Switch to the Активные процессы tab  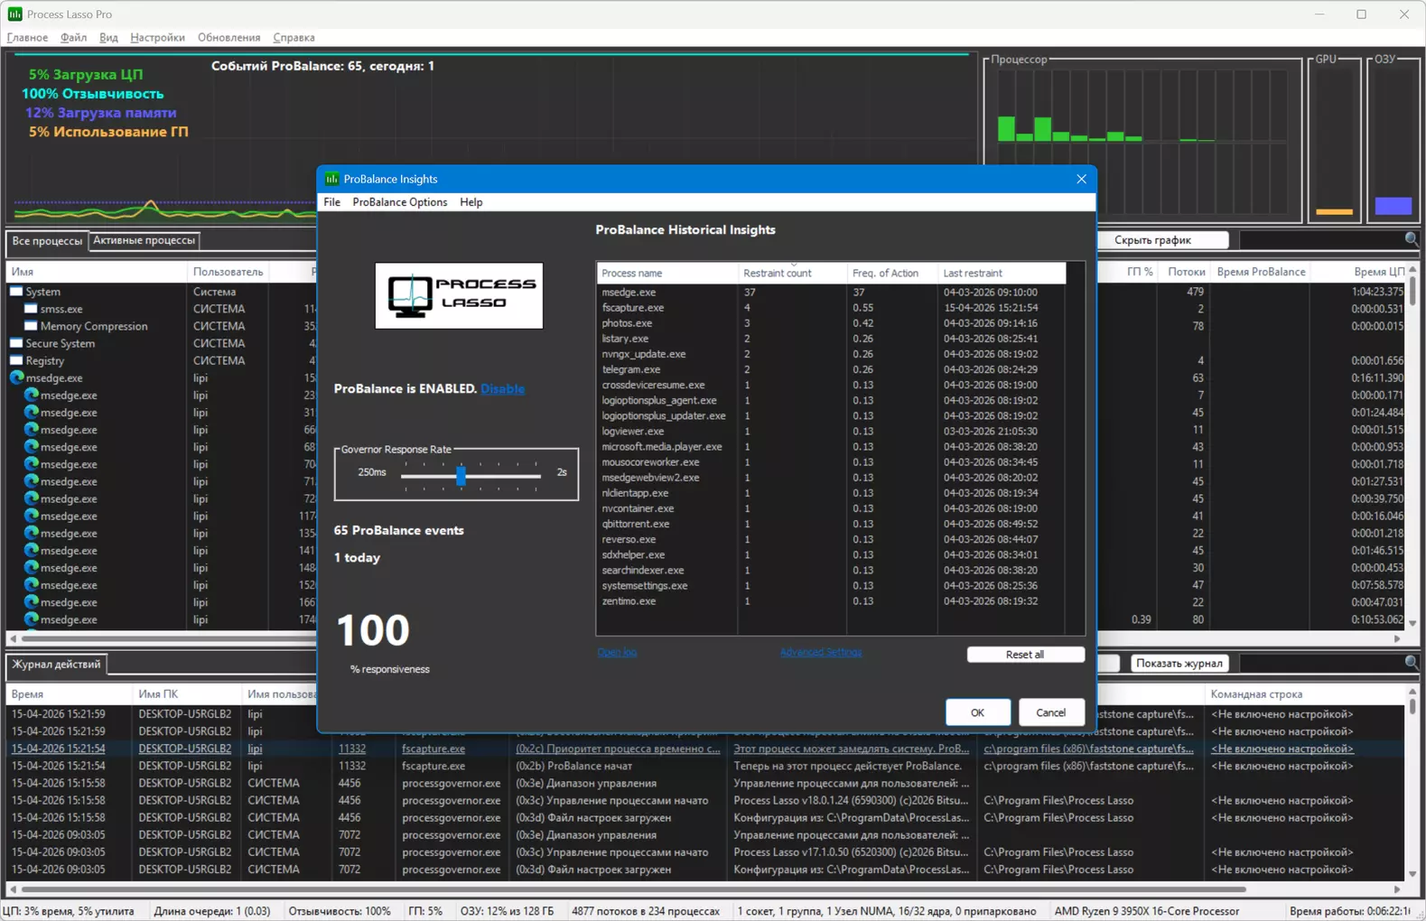click(144, 240)
